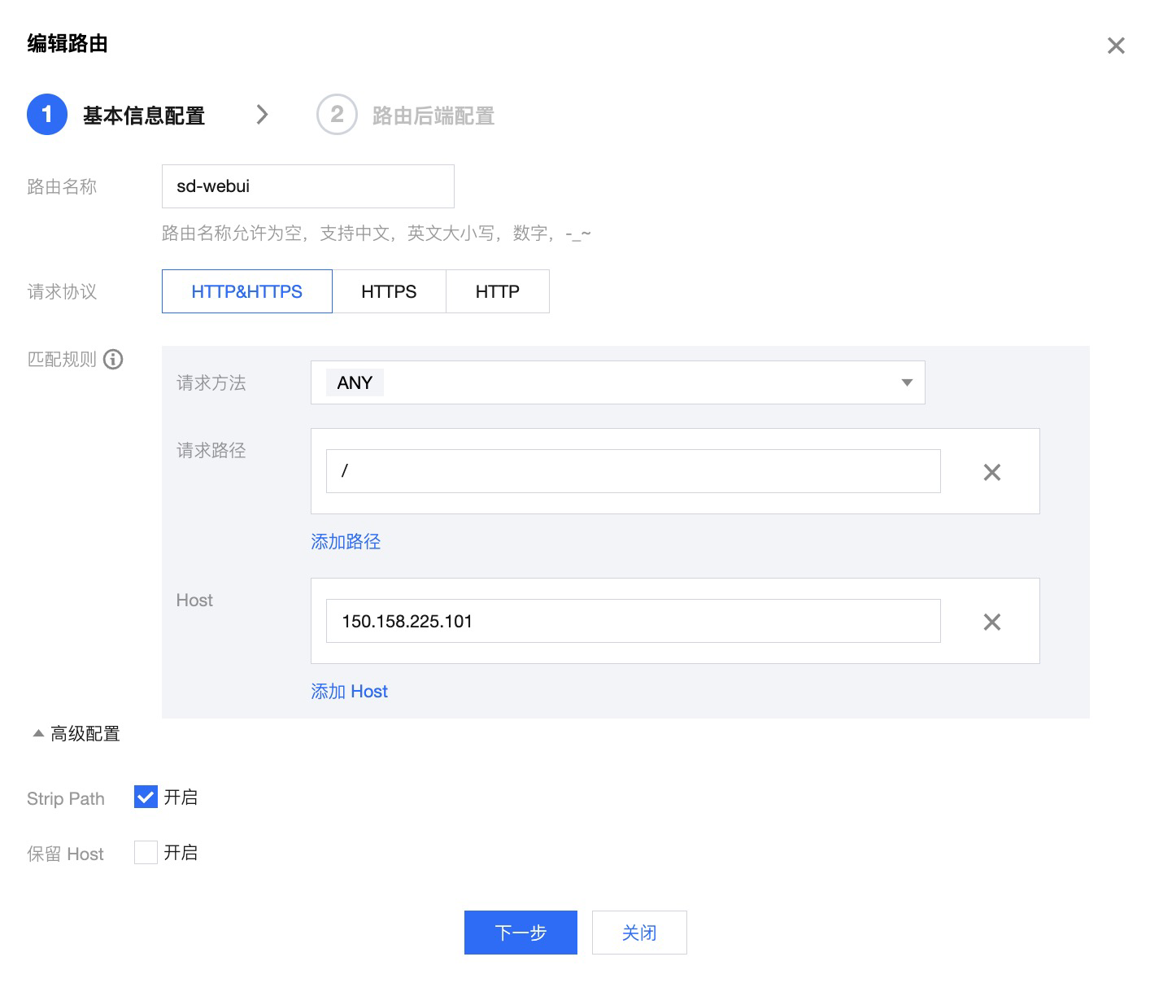Go to 路由后端配置 step label
Image resolution: width=1150 pixels, height=983 pixels.
433,116
